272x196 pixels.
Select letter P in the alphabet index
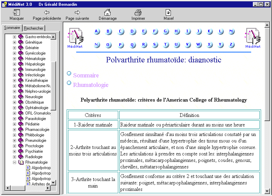[x=120, y=45]
